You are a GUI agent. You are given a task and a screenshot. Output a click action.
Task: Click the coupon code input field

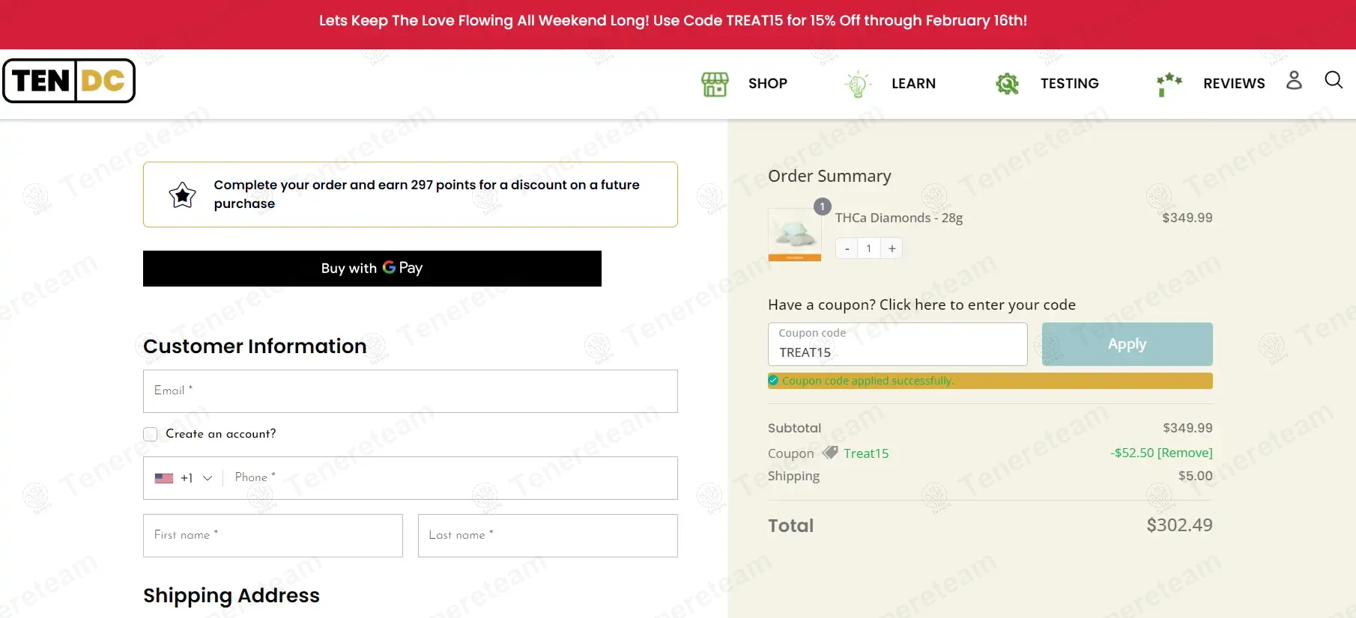[x=898, y=344]
